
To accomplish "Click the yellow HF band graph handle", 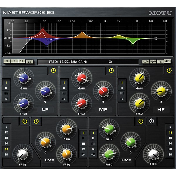I will [x=119, y=35].
